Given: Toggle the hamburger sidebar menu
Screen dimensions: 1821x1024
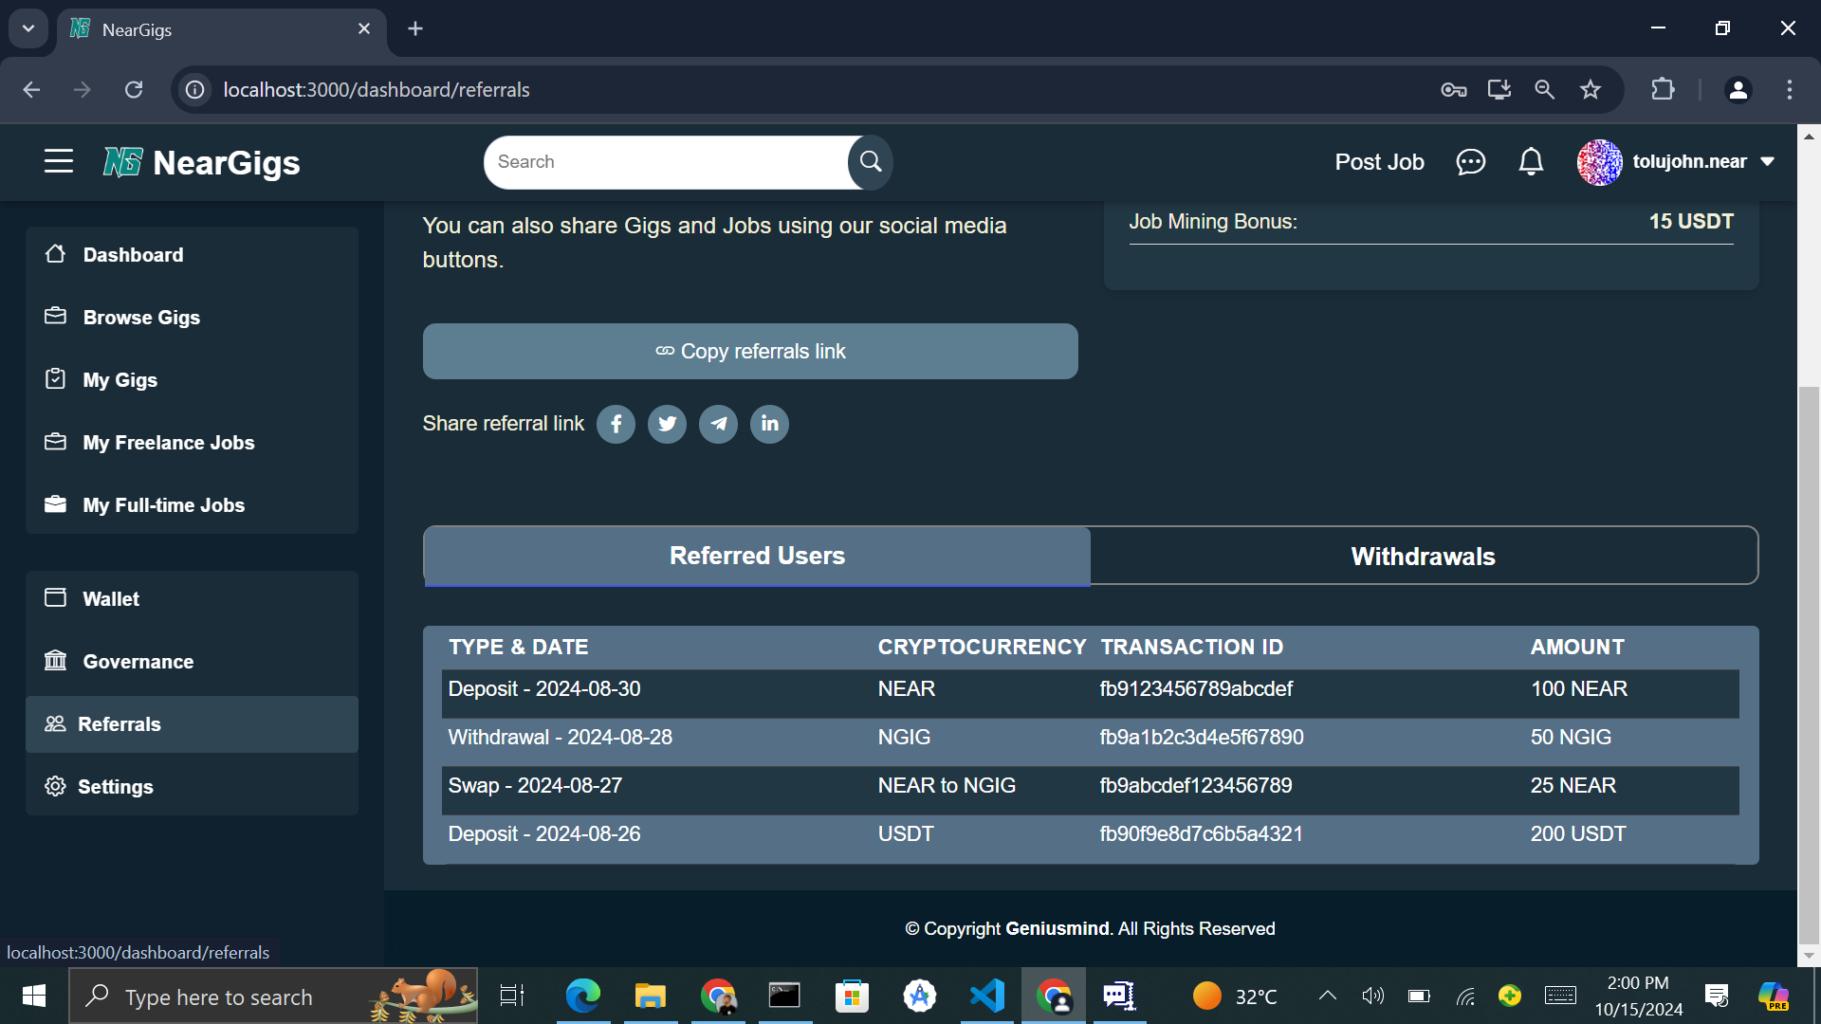Looking at the screenshot, I should click(59, 162).
